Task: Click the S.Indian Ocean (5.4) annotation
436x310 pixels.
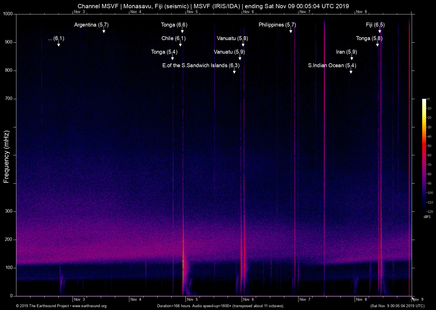Action: coord(332,66)
